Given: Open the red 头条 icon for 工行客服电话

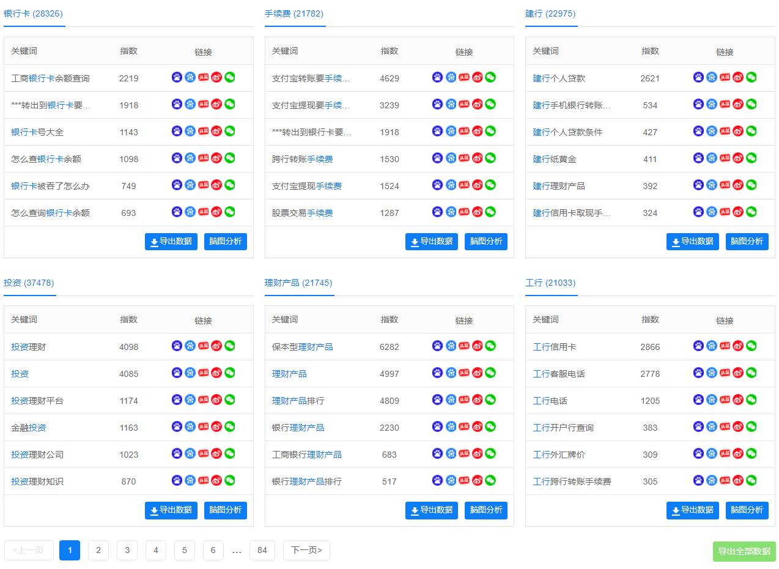Looking at the screenshot, I should 725,373.
